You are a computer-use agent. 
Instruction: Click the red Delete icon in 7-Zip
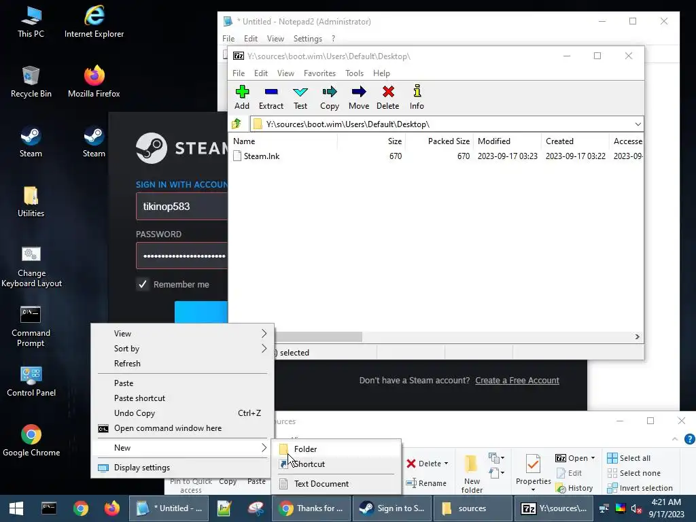388,97
